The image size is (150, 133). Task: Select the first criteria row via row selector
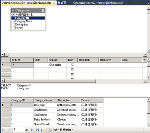(6, 65)
